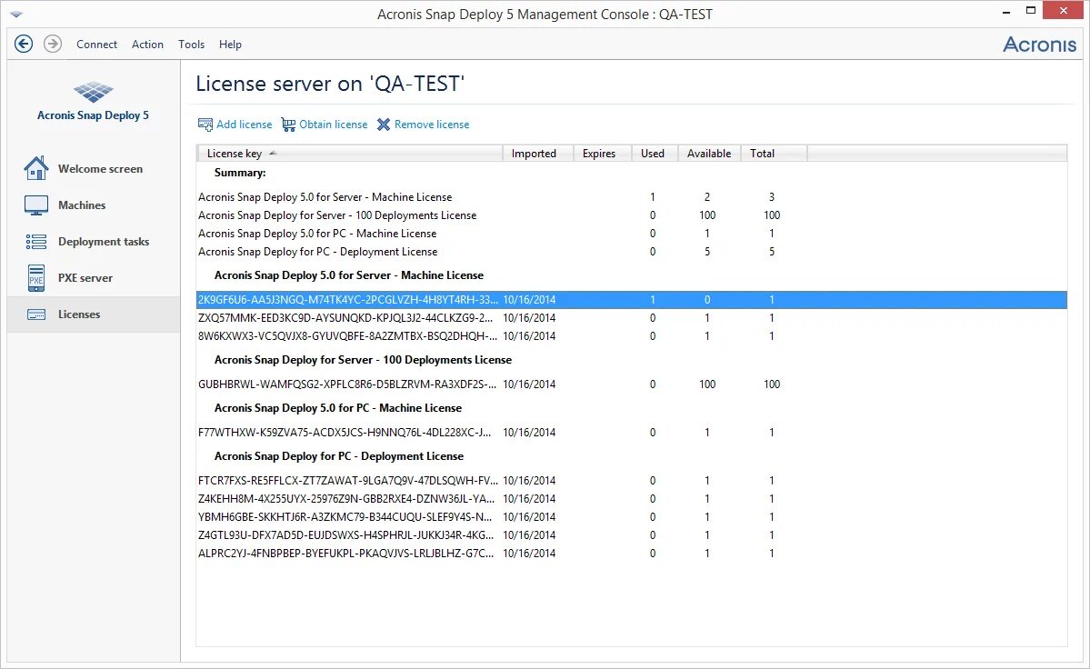Maximize the Management Console window
1090x669 pixels.
click(x=1031, y=10)
